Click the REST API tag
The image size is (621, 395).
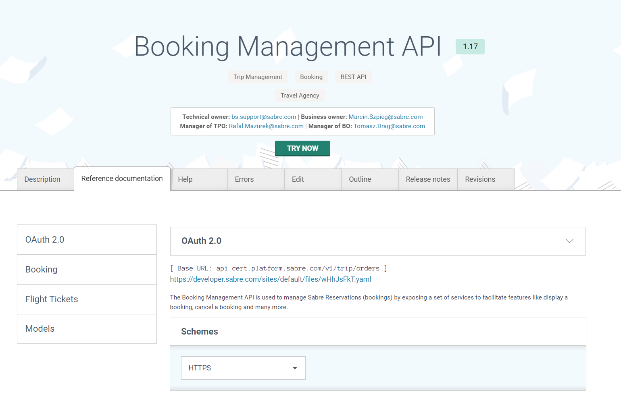coord(353,77)
